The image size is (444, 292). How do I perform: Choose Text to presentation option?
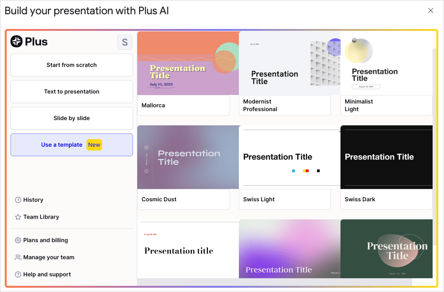(x=72, y=92)
